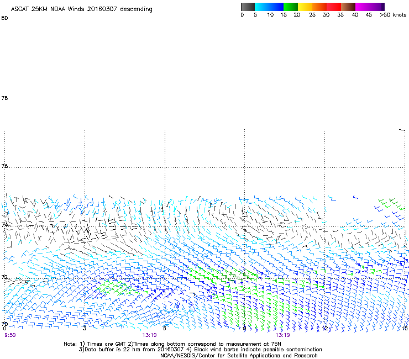Viewport: 409px width, 359px height.
Task: Click the '13:19' time label right of longitude 9
Action: point(283,335)
